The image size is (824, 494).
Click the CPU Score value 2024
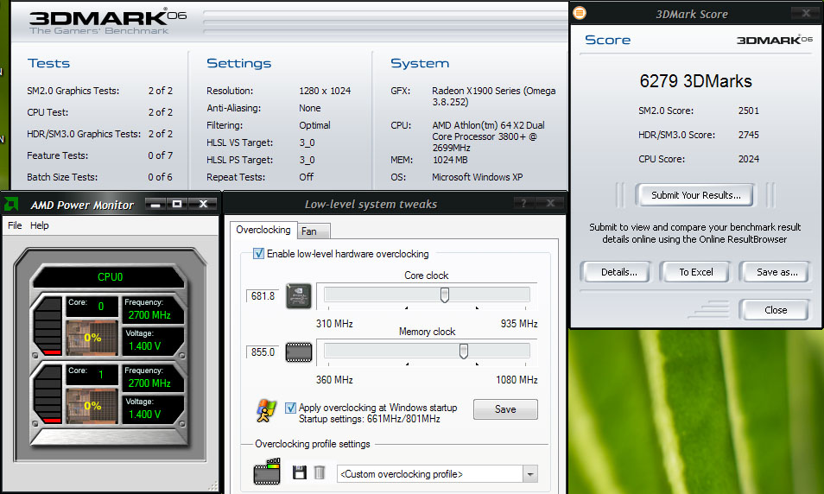pyautogui.click(x=748, y=159)
